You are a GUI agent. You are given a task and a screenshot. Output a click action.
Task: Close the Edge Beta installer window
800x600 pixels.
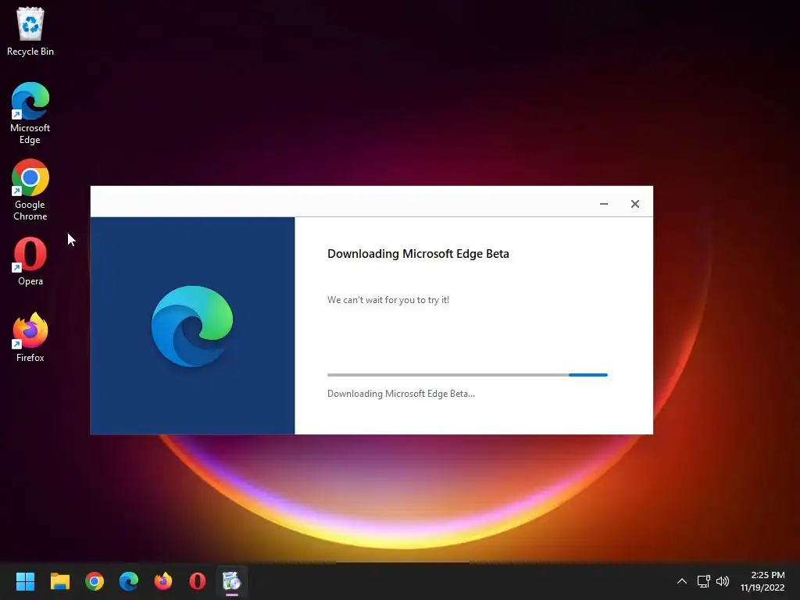(x=634, y=204)
